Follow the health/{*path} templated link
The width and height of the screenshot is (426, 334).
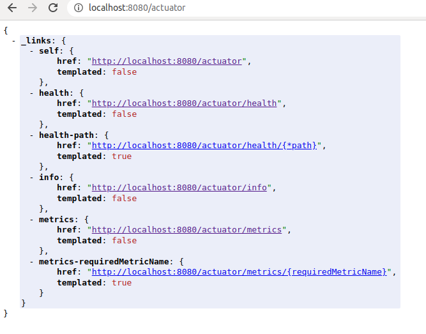[x=204, y=146]
